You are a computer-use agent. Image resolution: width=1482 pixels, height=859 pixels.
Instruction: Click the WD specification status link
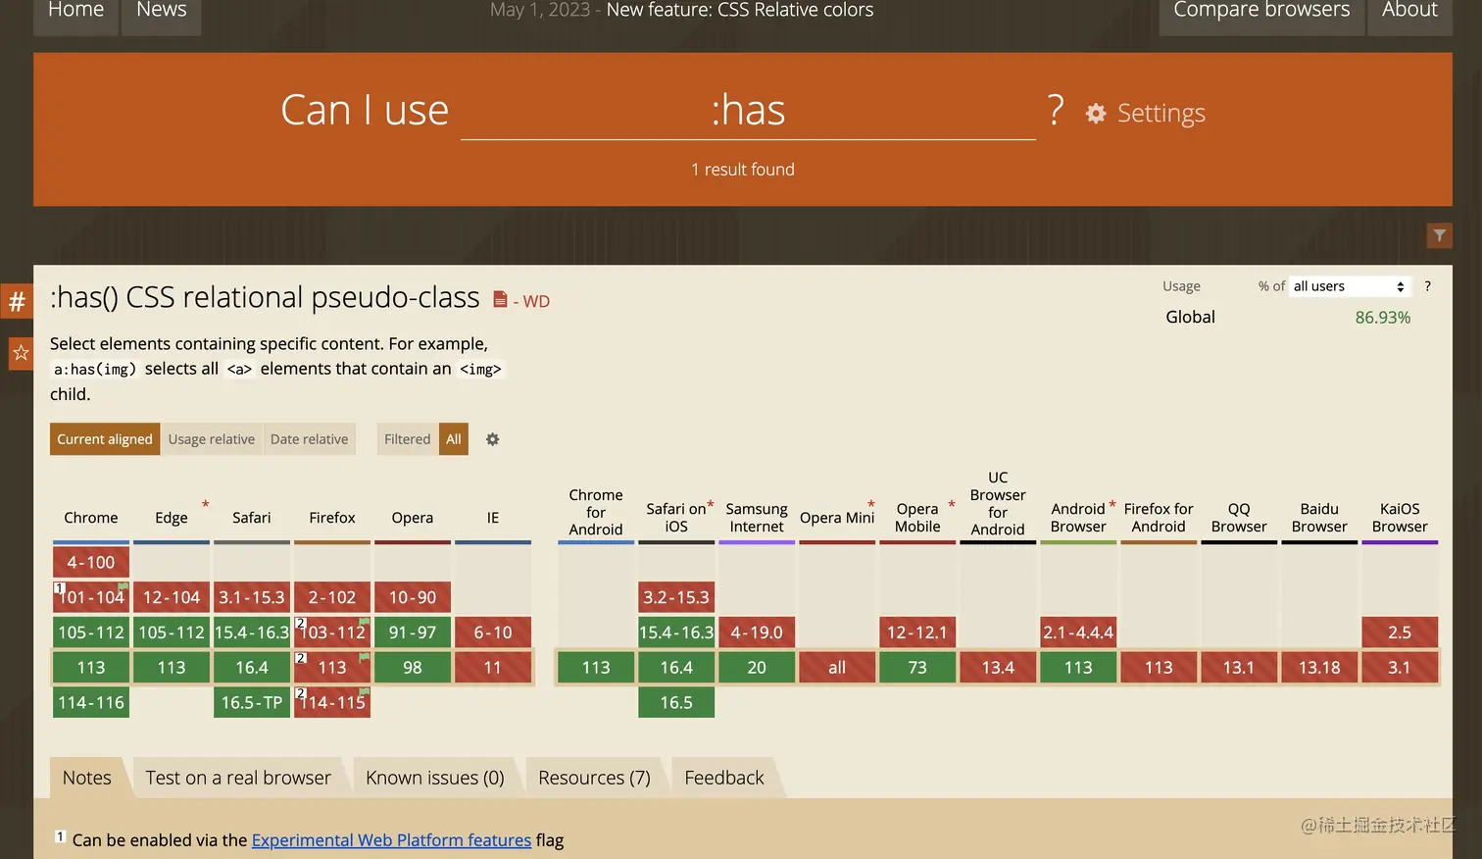pos(536,301)
